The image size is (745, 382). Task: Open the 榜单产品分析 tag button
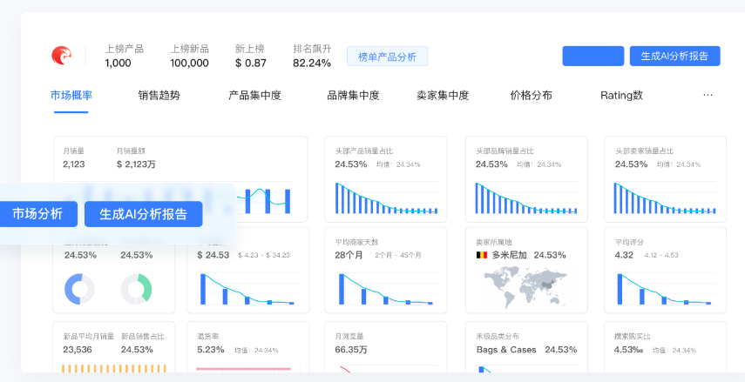(x=387, y=57)
